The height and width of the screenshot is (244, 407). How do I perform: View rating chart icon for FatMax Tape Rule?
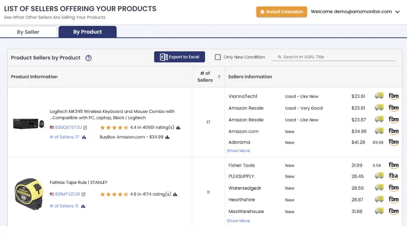pyautogui.click(x=175, y=194)
